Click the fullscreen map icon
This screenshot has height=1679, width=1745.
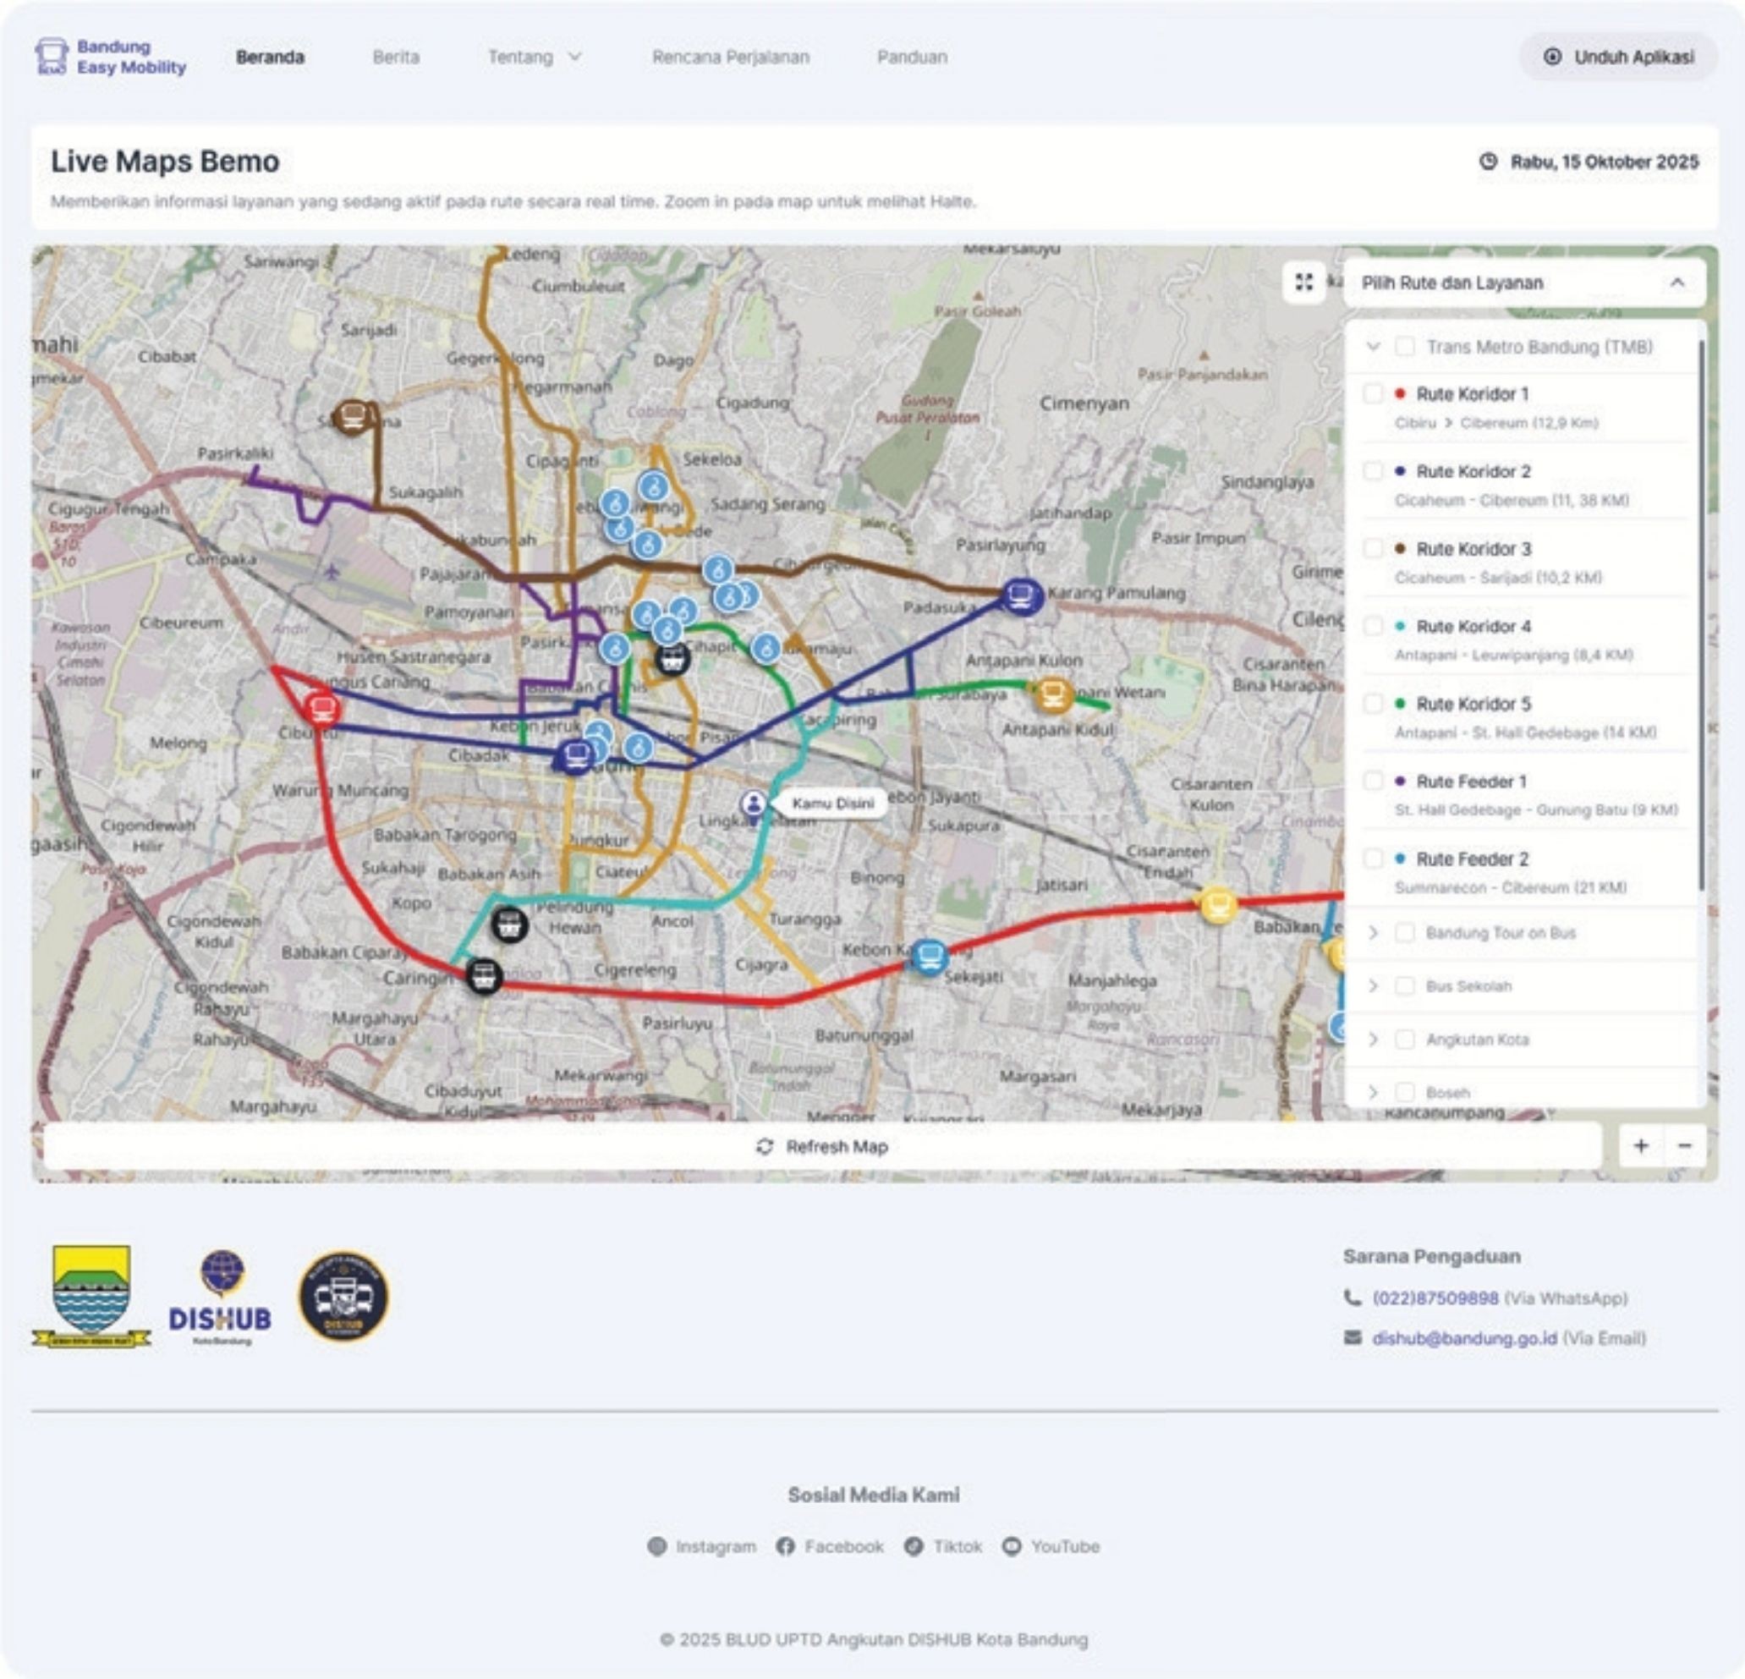[x=1303, y=283]
